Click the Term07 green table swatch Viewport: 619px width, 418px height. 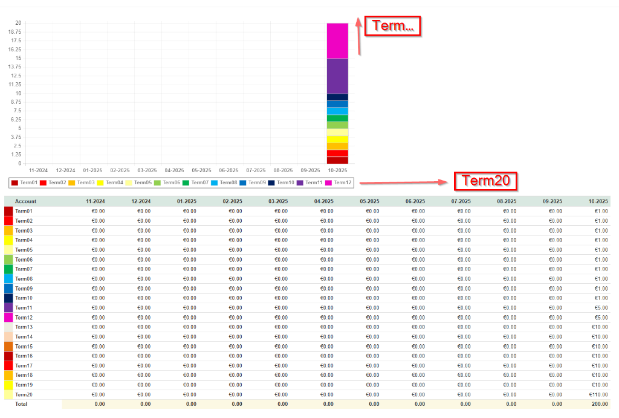click(8, 269)
